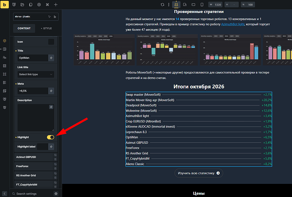Click the Description text area
Screen dimensions: 292x197
coord(36,118)
